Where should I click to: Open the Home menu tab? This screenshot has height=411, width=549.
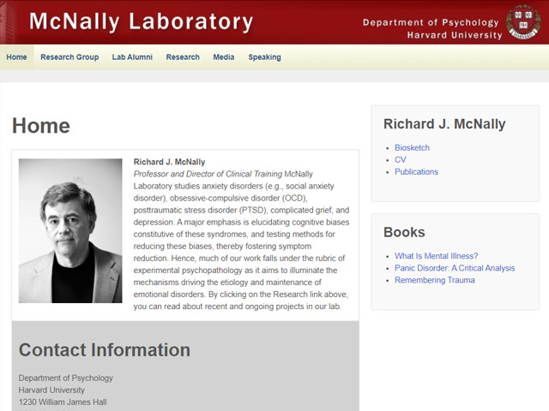[x=16, y=57]
